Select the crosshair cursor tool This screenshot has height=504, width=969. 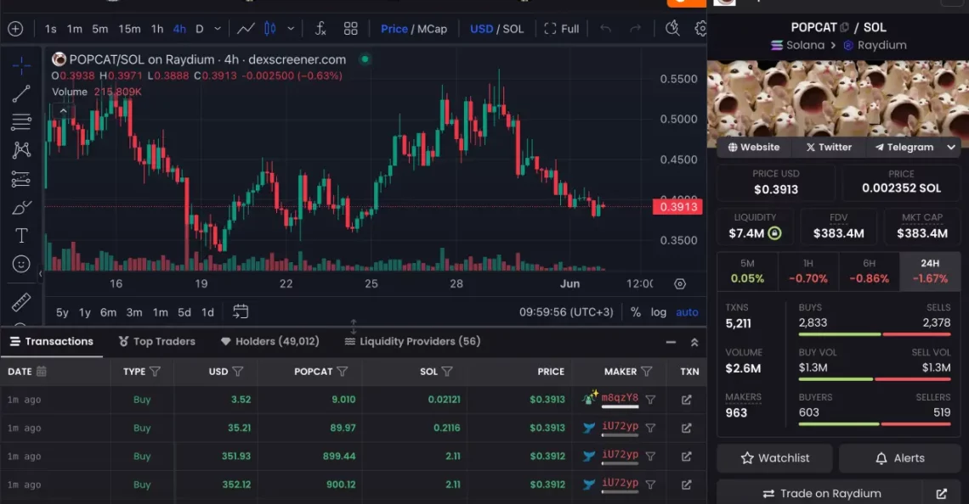click(x=21, y=64)
